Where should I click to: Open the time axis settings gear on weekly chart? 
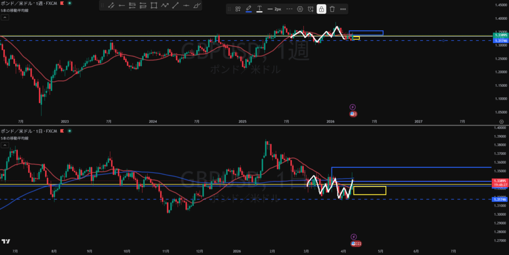501,121
